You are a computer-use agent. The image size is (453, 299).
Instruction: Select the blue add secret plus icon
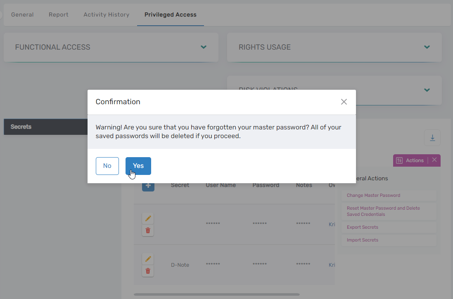(x=148, y=185)
